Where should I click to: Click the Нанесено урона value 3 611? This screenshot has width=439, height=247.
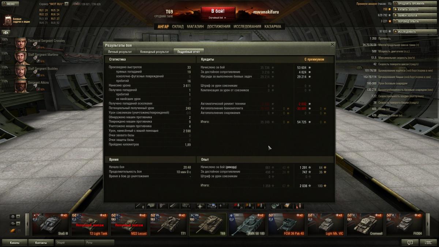coord(187,85)
